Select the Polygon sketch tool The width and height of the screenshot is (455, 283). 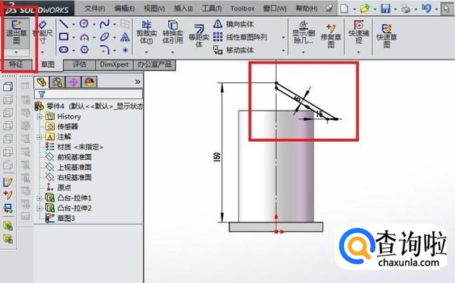(84, 50)
